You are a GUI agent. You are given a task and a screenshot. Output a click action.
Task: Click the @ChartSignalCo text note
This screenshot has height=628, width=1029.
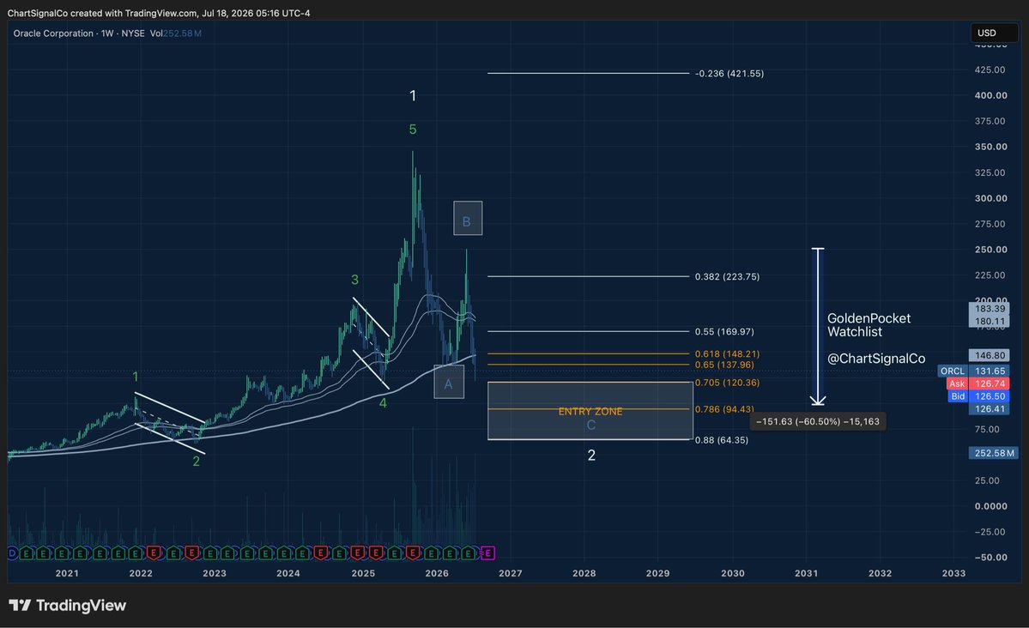[x=876, y=359]
